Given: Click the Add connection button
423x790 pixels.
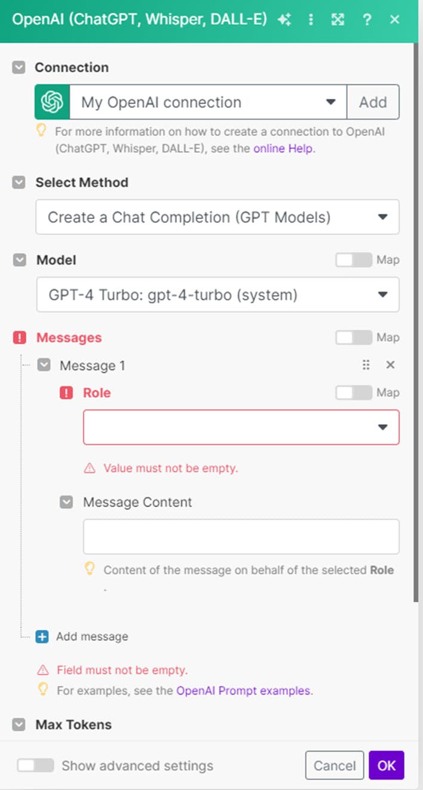Looking at the screenshot, I should pyautogui.click(x=373, y=102).
